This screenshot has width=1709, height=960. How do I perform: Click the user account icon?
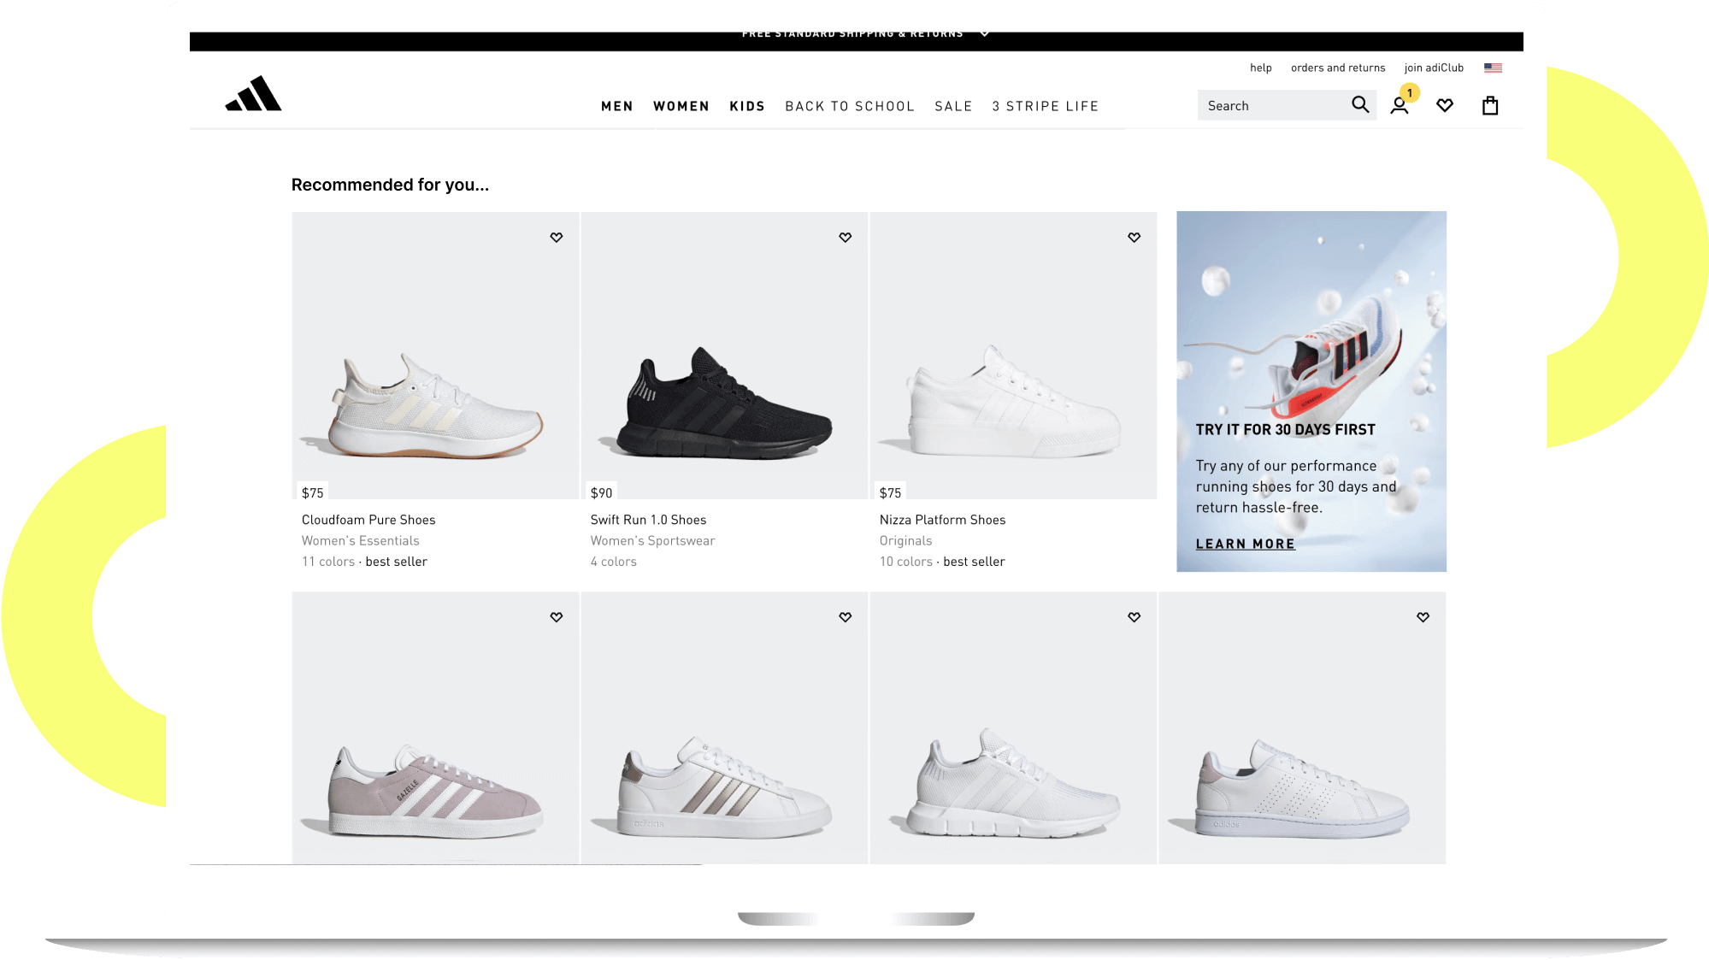point(1398,106)
